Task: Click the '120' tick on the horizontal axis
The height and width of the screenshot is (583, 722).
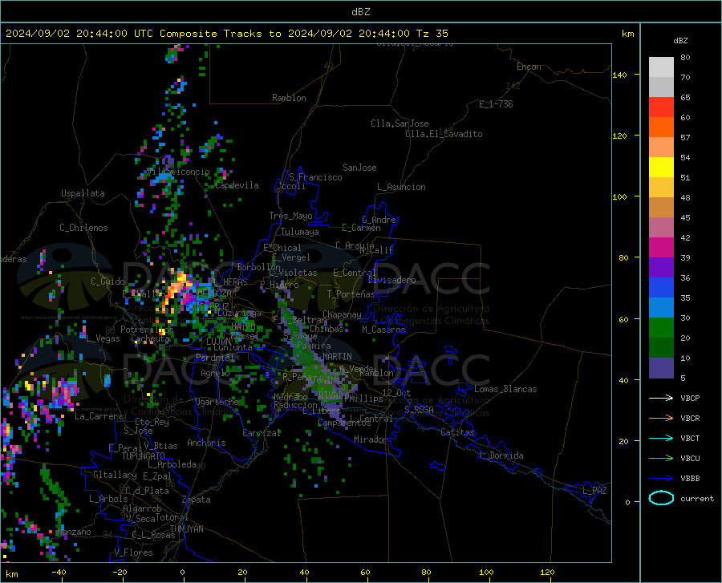Action: [x=547, y=572]
